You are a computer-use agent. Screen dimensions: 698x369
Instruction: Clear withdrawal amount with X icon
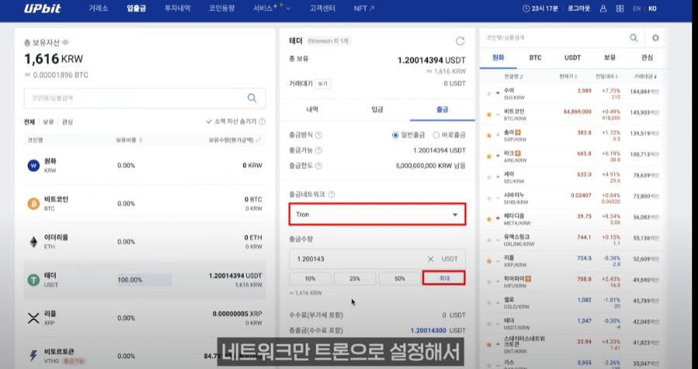click(x=430, y=259)
